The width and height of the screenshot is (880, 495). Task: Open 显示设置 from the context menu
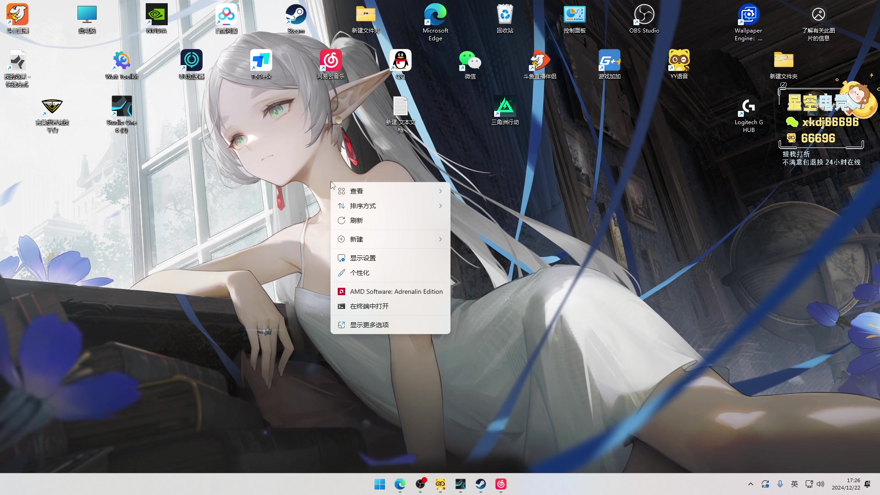coord(390,258)
